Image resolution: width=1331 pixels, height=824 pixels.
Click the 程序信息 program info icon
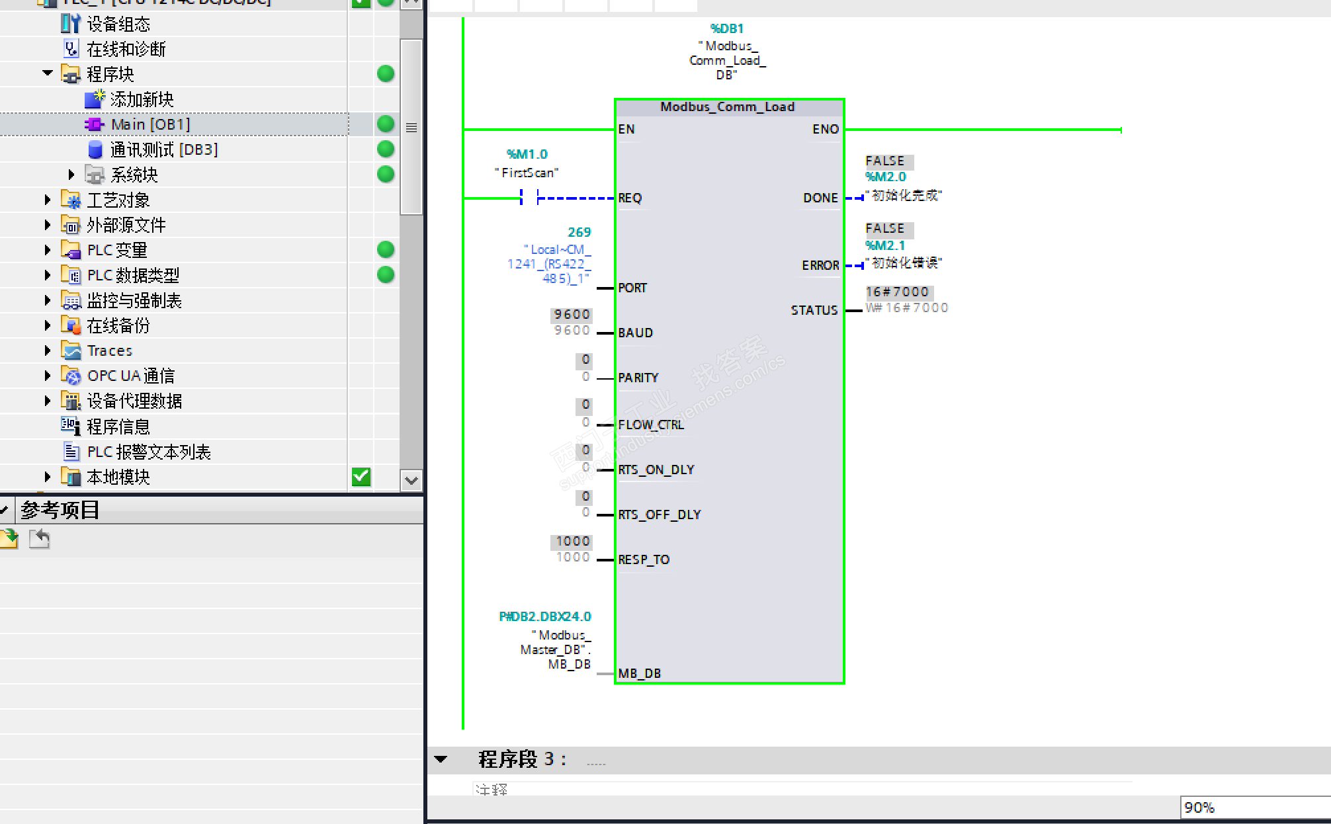70,427
